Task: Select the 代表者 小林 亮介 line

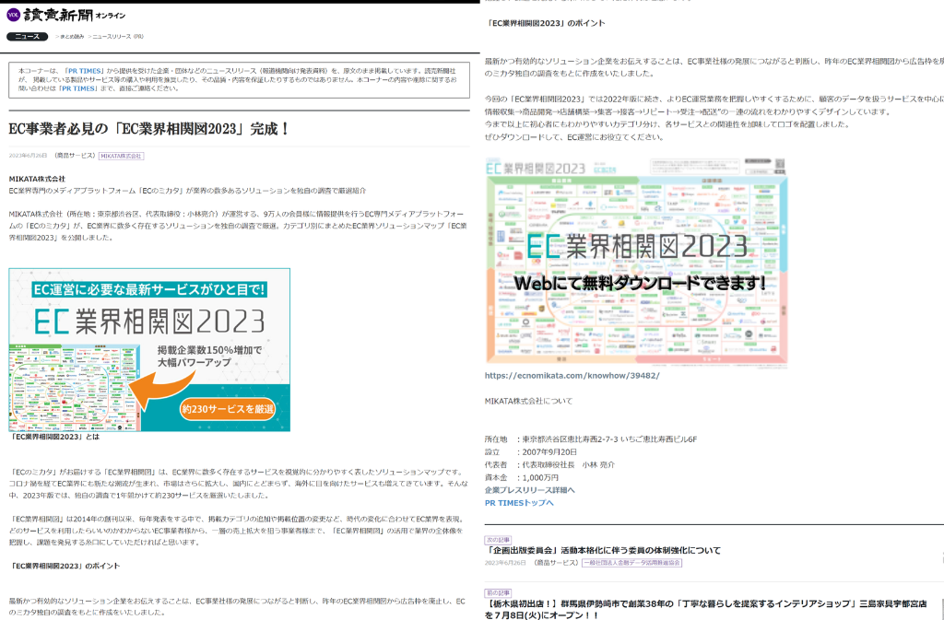Action: click(549, 464)
